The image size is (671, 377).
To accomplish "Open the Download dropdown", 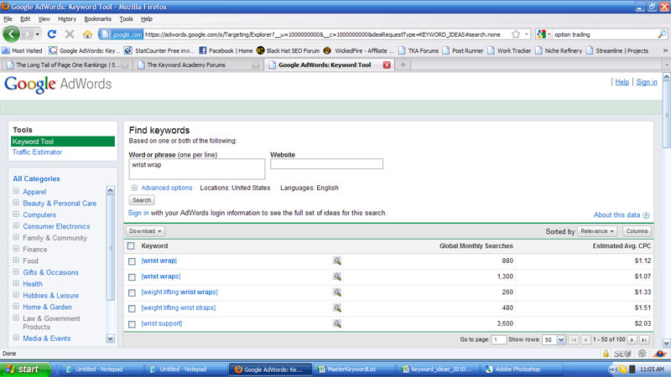I will 145,231.
